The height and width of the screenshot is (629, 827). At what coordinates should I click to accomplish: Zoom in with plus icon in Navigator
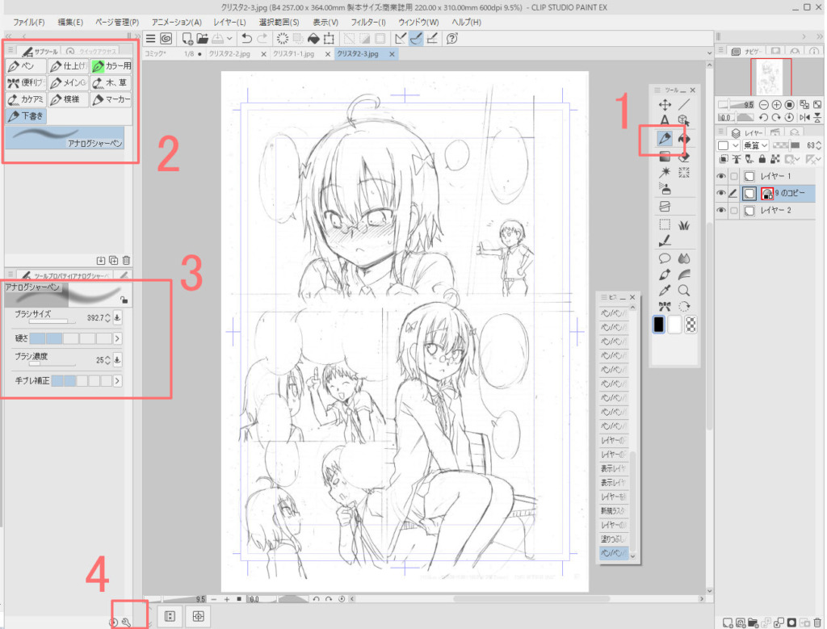click(x=776, y=105)
